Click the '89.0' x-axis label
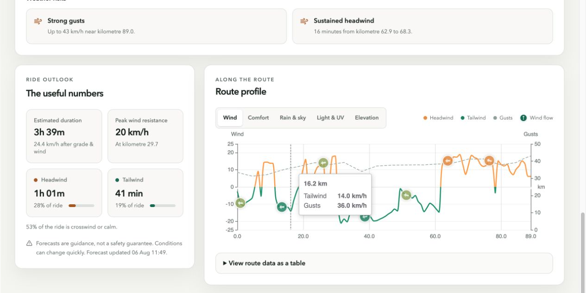The height and width of the screenshot is (293, 586). [x=531, y=236]
